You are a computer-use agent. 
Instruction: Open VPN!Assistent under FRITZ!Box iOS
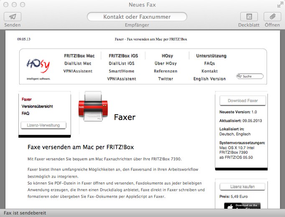click(122, 79)
